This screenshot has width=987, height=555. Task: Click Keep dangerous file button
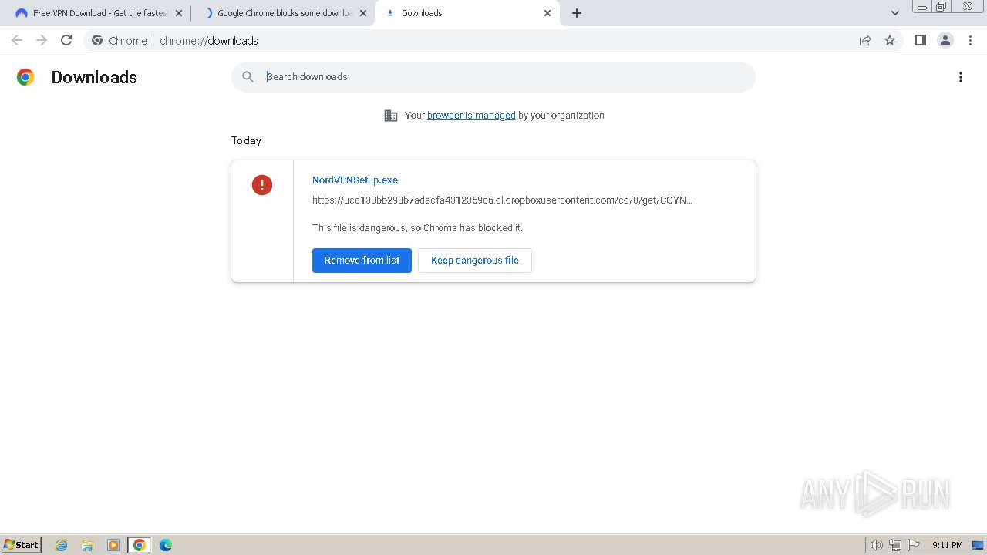pyautogui.click(x=475, y=261)
